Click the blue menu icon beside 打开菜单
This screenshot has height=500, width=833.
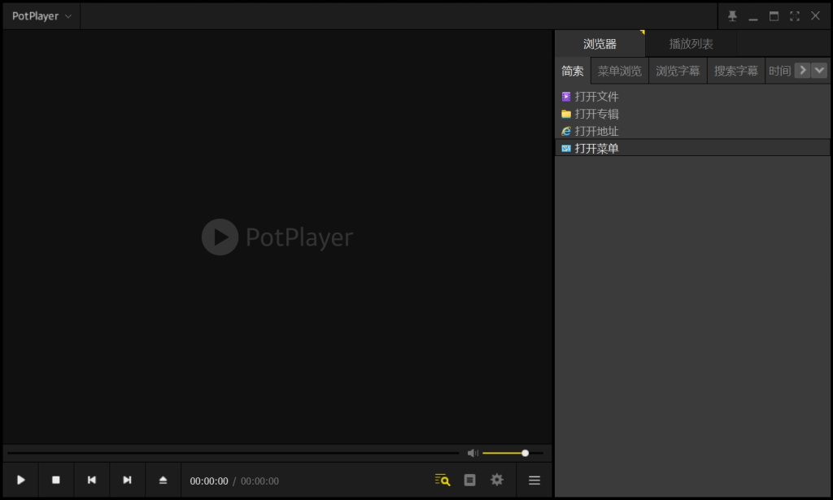[566, 148]
